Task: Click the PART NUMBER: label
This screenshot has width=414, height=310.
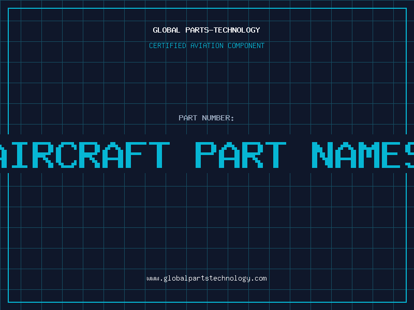Action: point(206,118)
